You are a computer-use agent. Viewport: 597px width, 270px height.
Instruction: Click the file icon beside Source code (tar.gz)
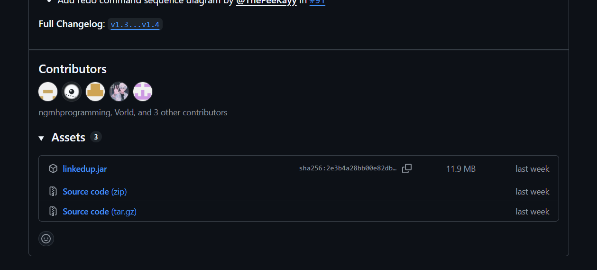point(53,212)
